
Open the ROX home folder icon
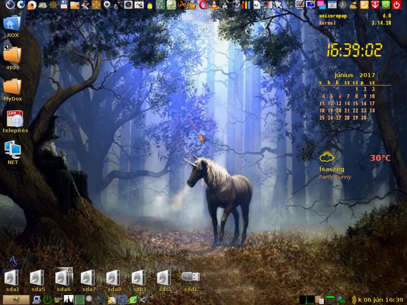[x=12, y=24]
